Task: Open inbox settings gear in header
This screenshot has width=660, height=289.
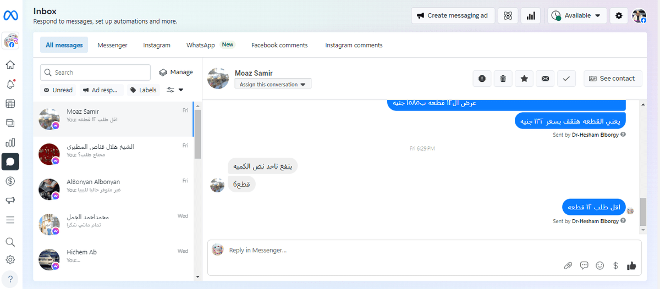Action: 619,16
